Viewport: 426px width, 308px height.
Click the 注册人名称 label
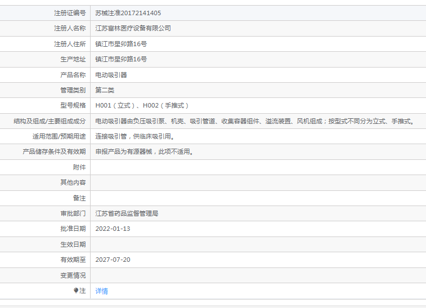[x=70, y=28]
